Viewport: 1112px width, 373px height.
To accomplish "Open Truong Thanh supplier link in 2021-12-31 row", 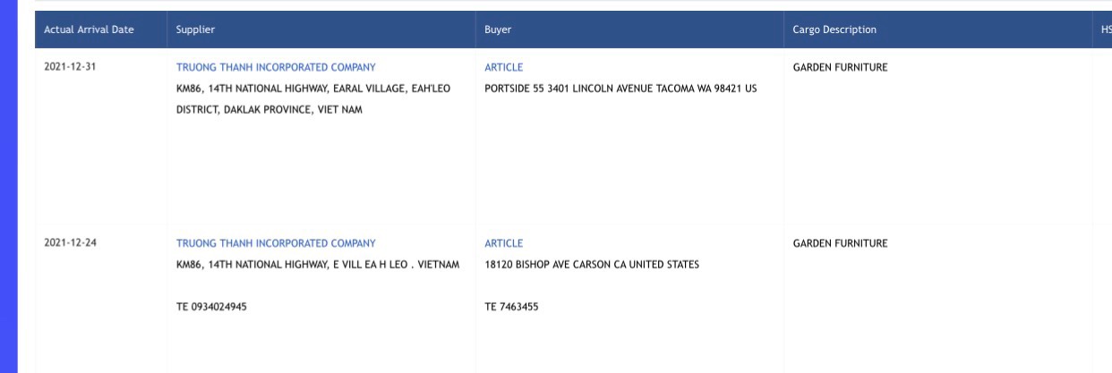I will (x=276, y=67).
